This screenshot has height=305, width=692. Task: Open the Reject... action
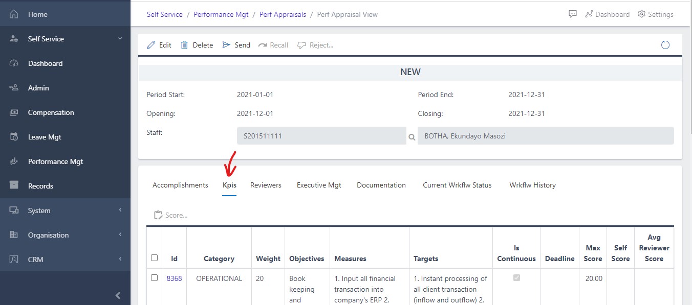302,44
